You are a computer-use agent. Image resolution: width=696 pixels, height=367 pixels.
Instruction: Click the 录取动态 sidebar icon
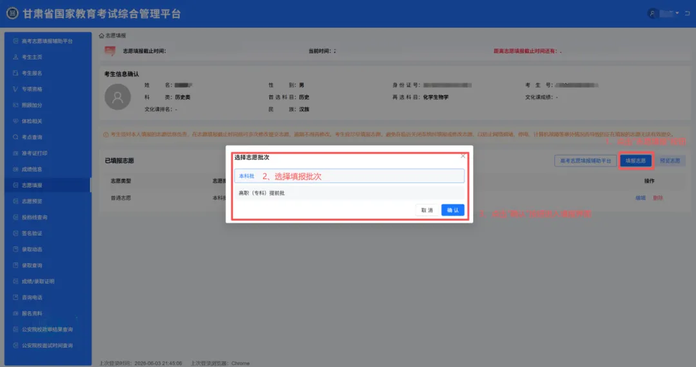[x=15, y=249]
